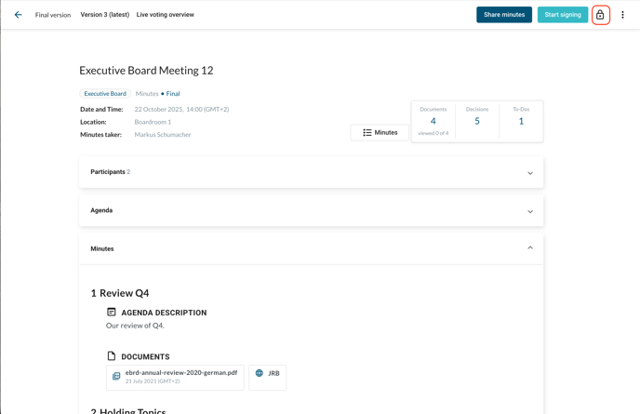The width and height of the screenshot is (640, 414).
Task: Collapse the Minutes section
Action: (530, 248)
